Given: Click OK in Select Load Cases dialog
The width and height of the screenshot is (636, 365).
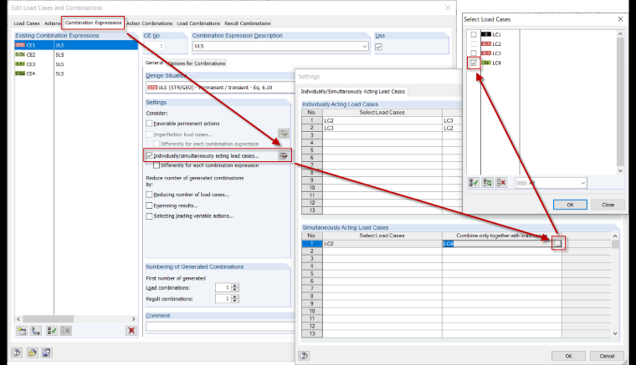Looking at the screenshot, I should pos(570,205).
